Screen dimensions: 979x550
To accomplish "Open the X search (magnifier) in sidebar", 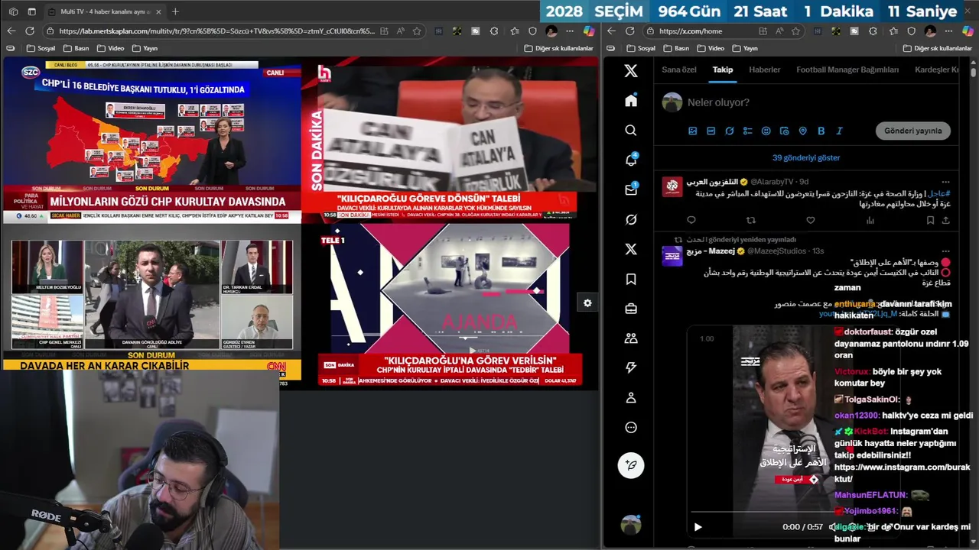I will (x=631, y=131).
